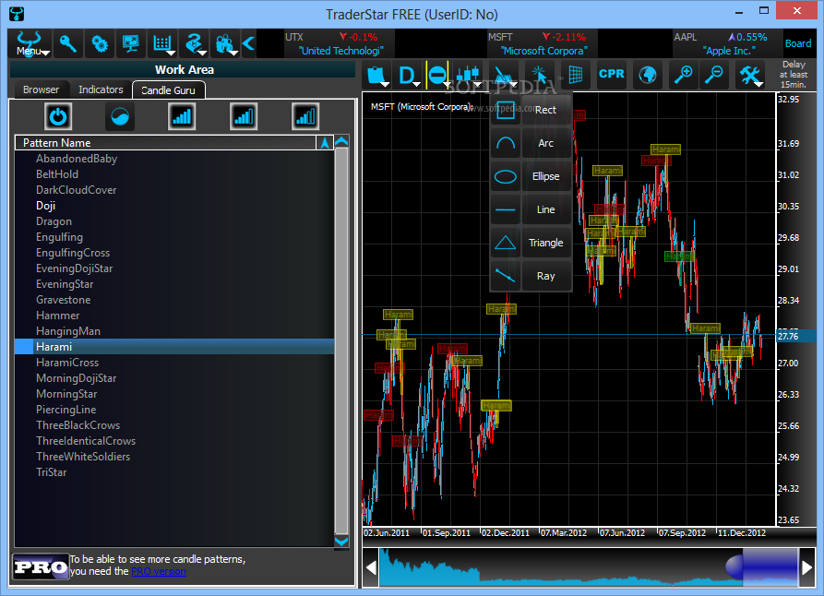824x596 pixels.
Task: Open the PRO version link
Action: pyautogui.click(x=158, y=571)
